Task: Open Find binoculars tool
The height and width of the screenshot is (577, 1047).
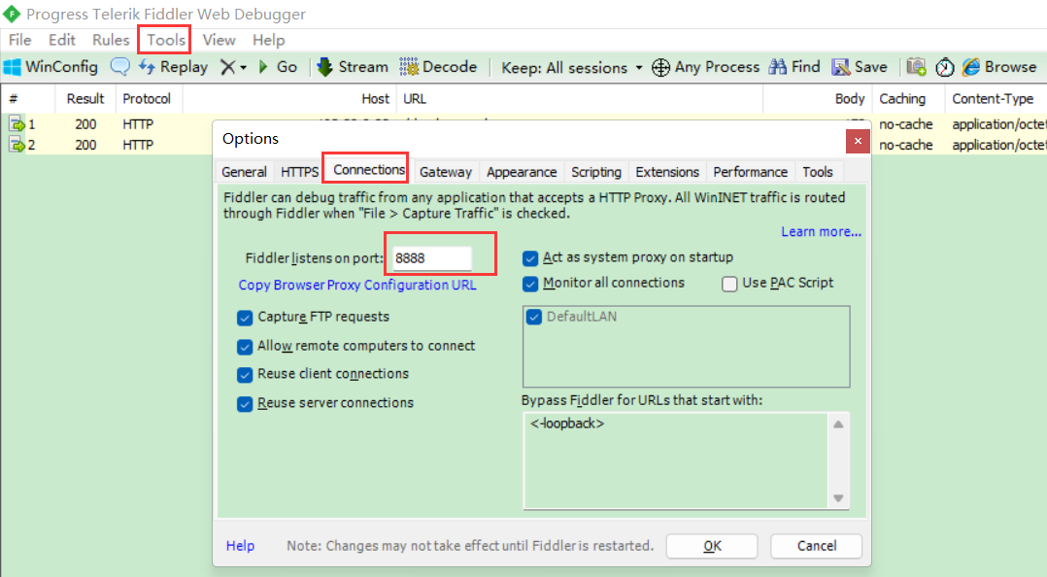Action: [794, 67]
